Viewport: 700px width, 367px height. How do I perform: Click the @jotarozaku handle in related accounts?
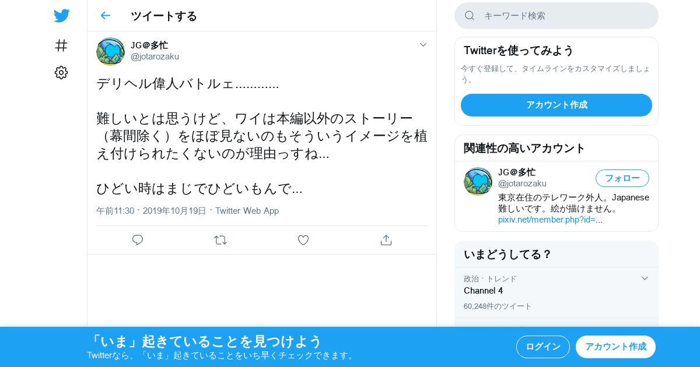[522, 183]
